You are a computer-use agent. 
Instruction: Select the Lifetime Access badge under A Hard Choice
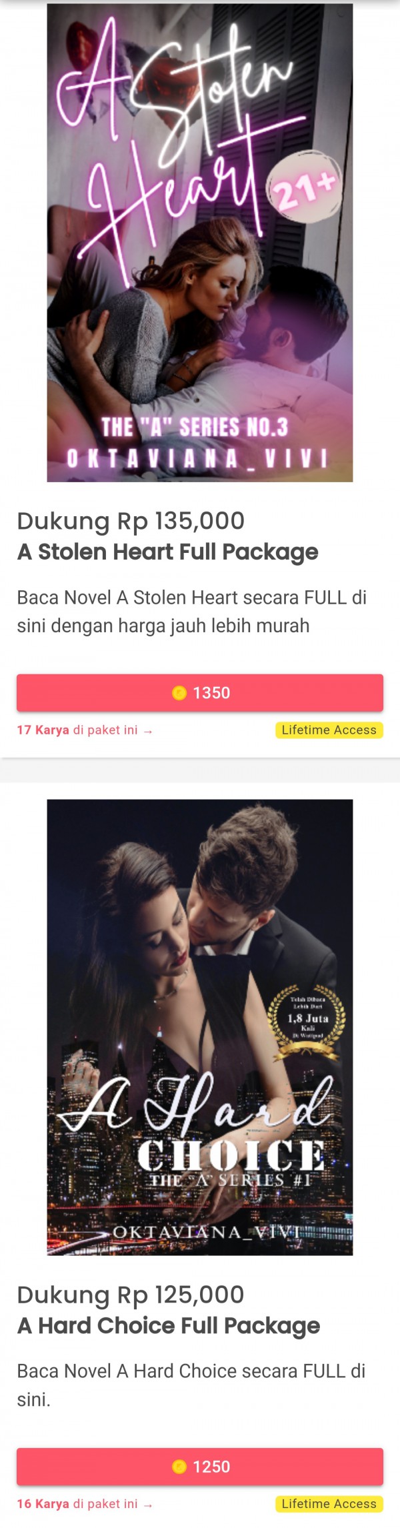[329, 1504]
